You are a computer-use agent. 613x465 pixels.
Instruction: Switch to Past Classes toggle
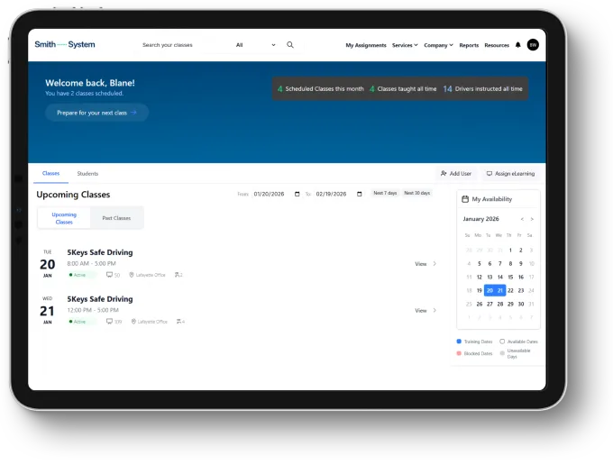[116, 218]
